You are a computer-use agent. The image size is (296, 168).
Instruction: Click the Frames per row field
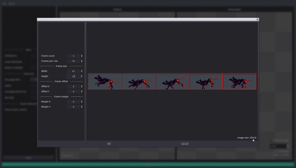[74, 61]
